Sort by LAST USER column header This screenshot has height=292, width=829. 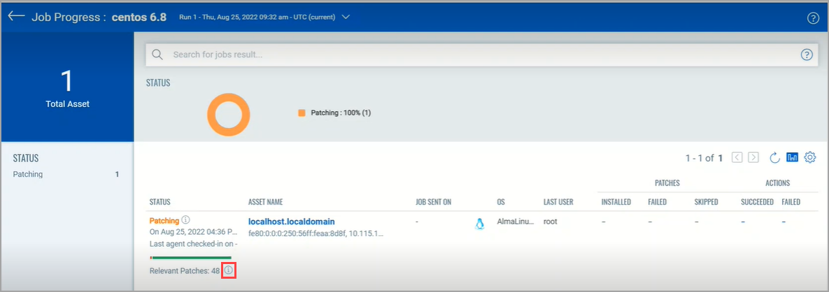coord(558,203)
